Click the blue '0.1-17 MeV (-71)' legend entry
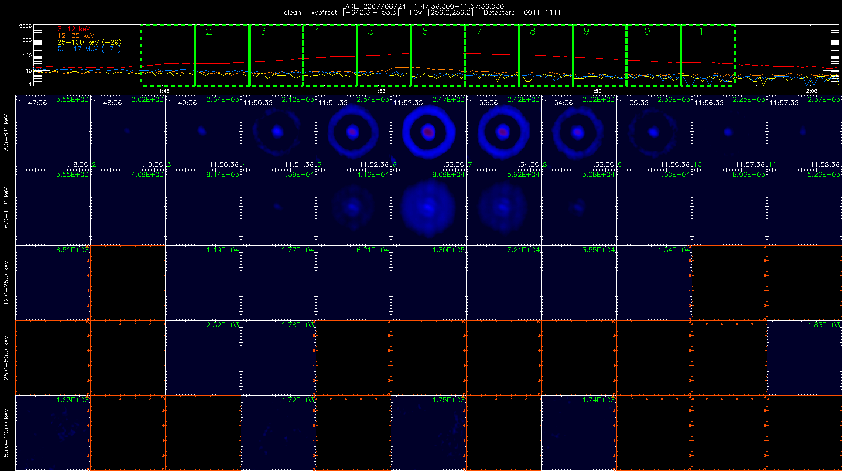 [89, 49]
